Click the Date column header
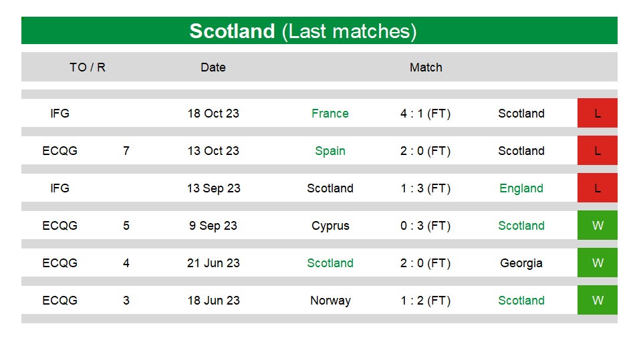This screenshot has width=639, height=340. coord(213,67)
